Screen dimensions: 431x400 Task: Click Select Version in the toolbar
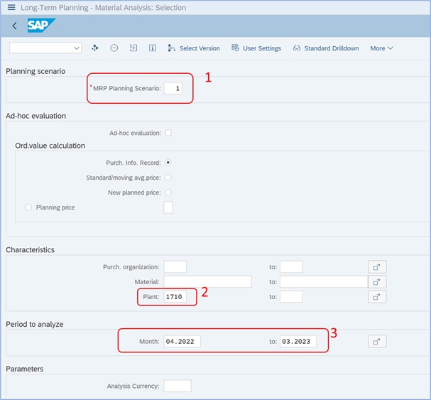tap(194, 48)
